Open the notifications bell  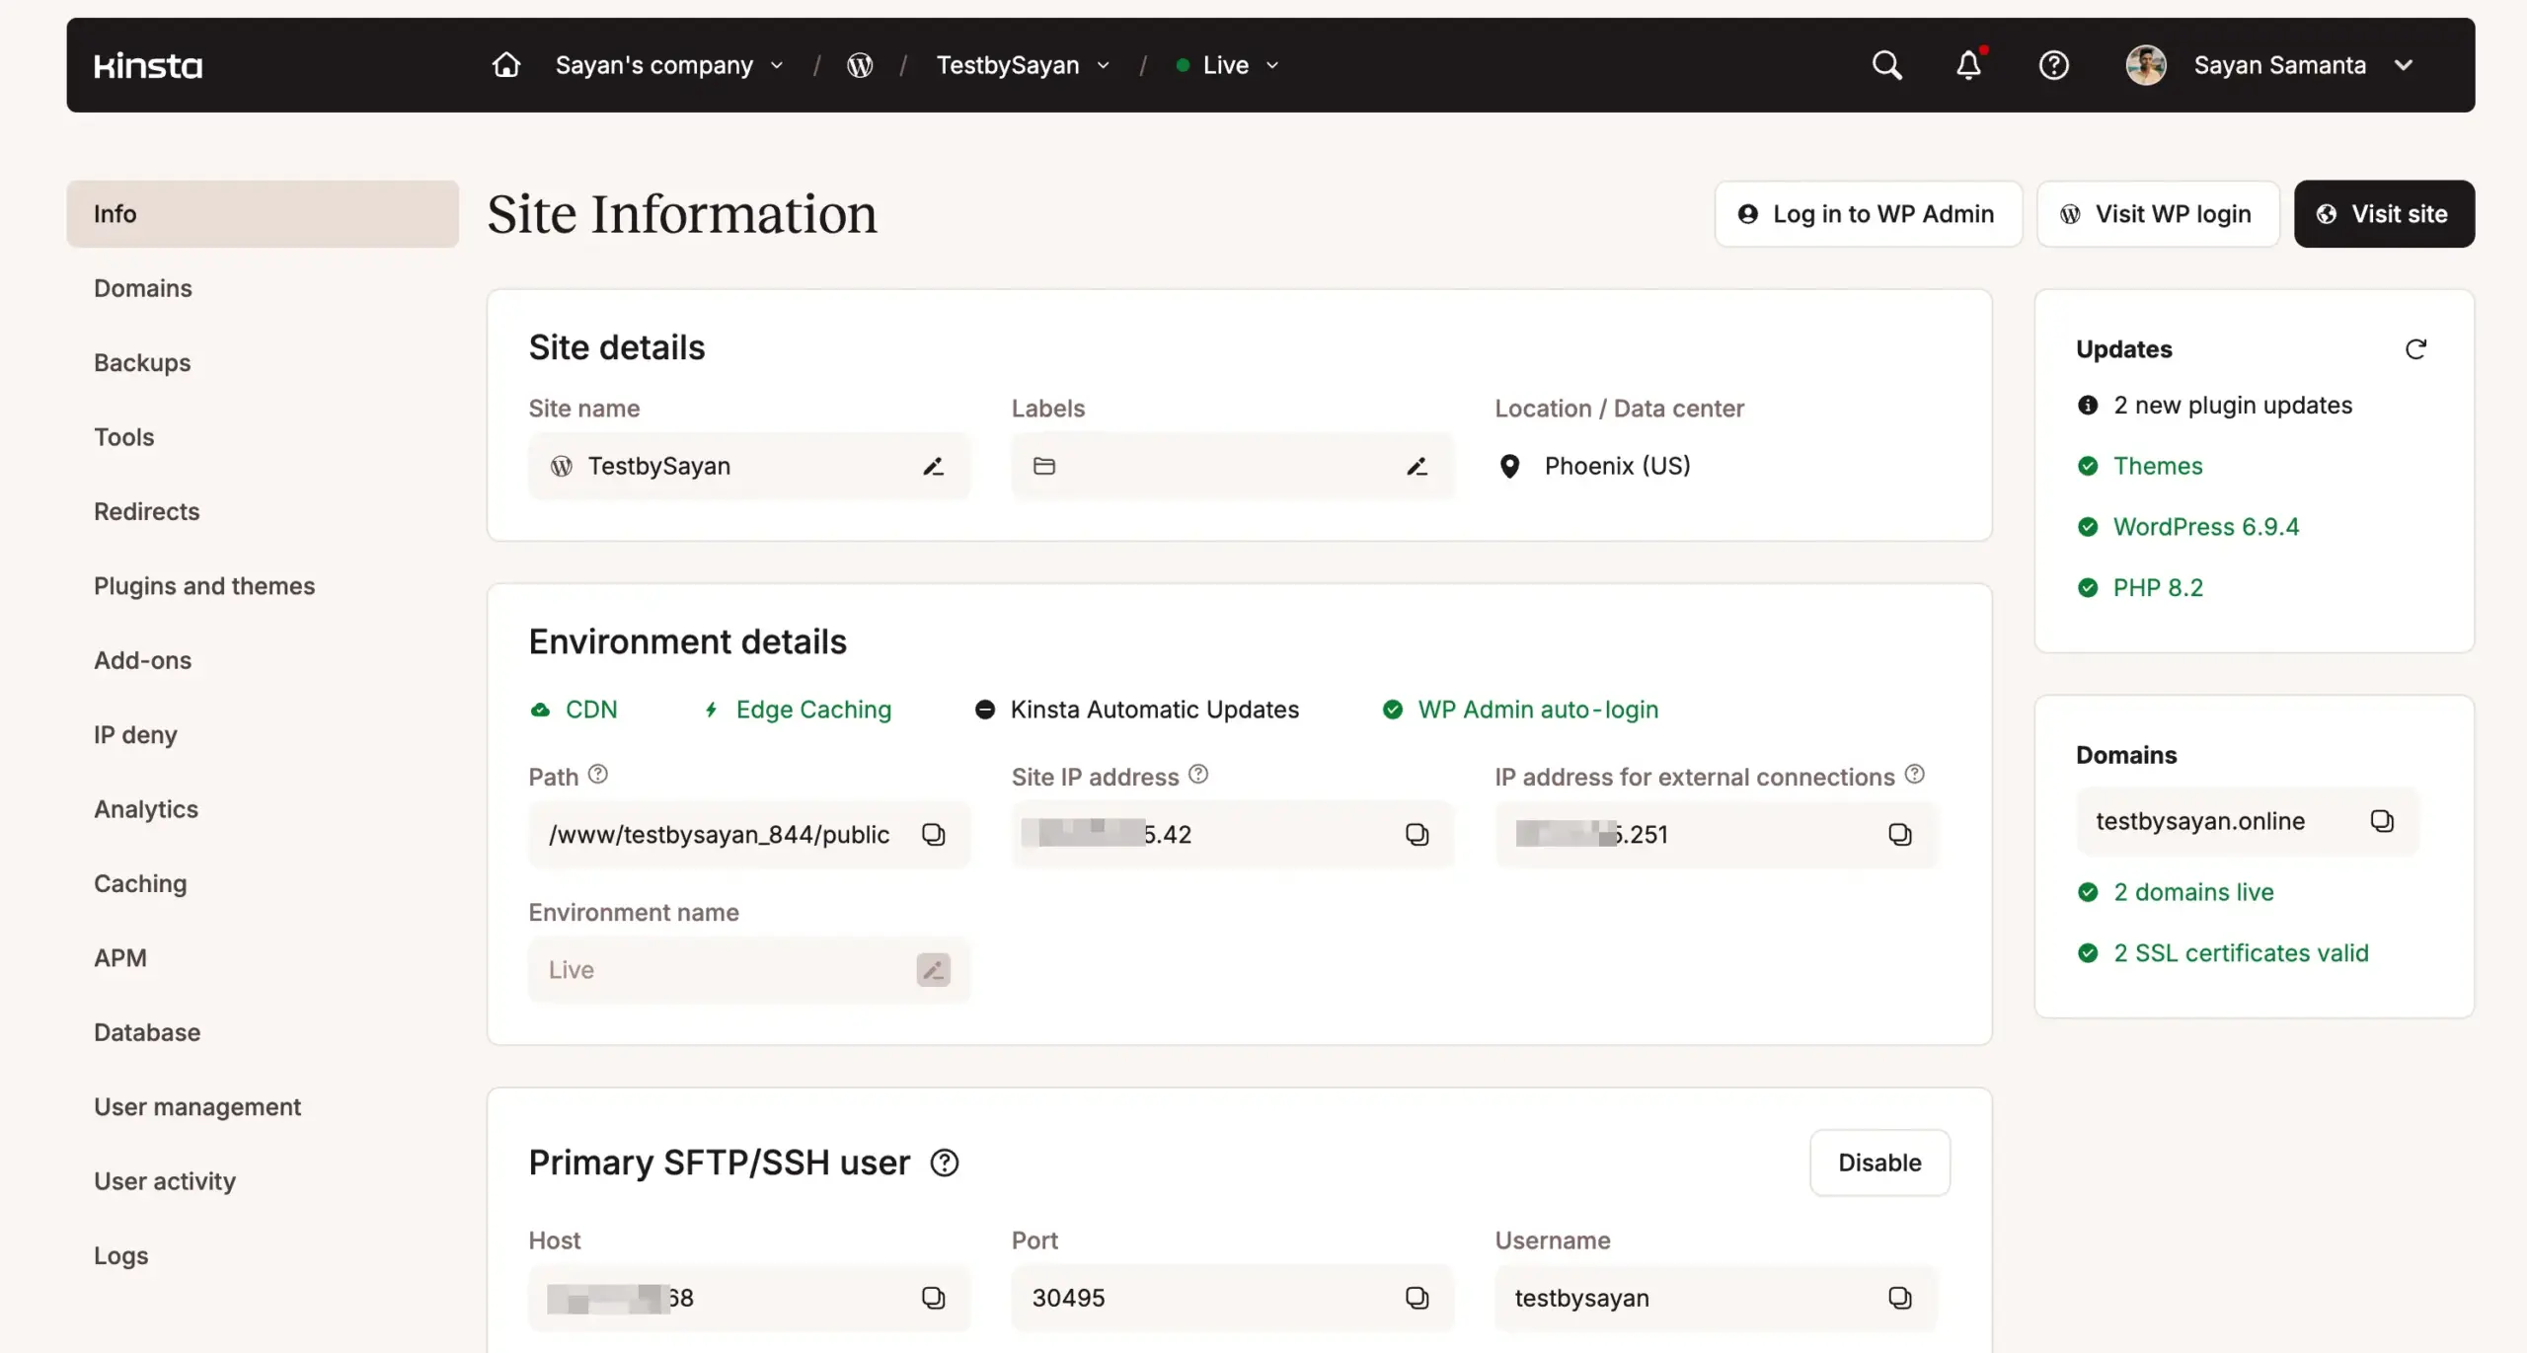pos(1968,64)
